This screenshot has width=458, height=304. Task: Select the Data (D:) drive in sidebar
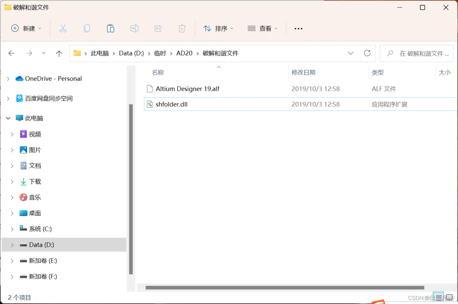pos(41,245)
